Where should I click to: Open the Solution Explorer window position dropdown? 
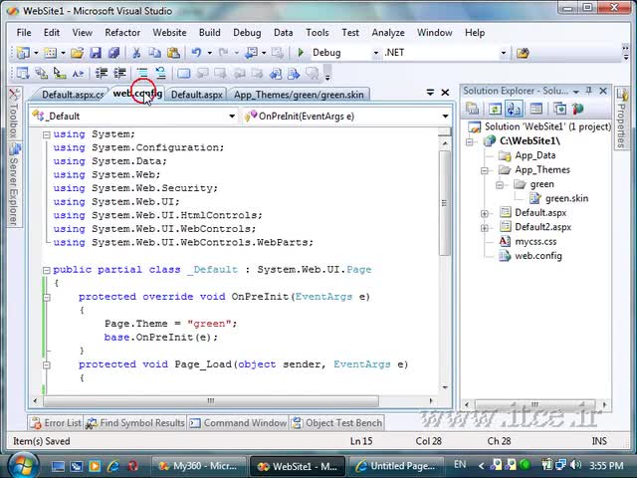coord(576,92)
